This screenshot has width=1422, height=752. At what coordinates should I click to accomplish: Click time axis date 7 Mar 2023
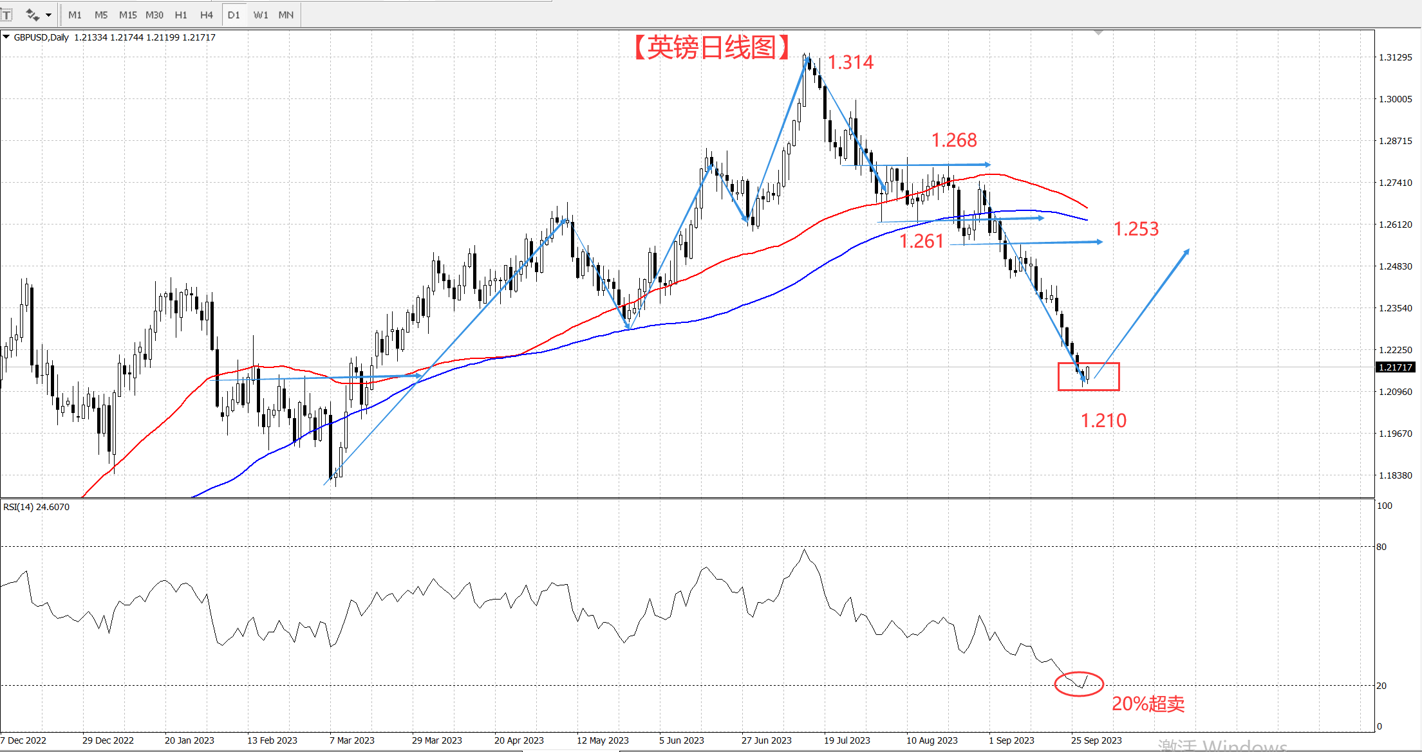point(352,740)
